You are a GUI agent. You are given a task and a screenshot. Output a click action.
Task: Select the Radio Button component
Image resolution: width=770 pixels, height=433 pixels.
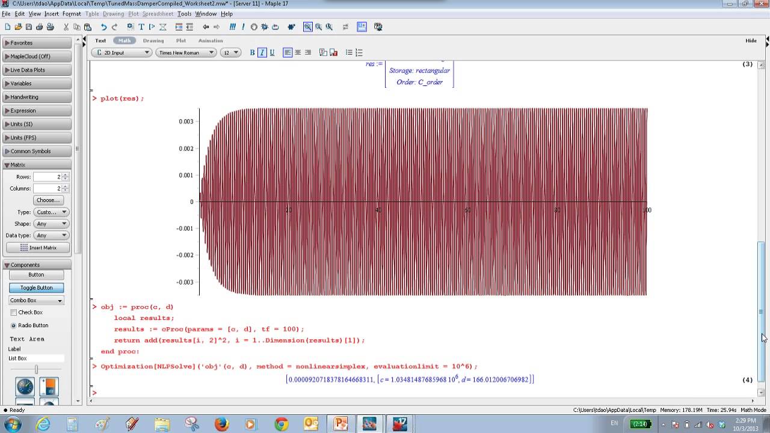click(x=13, y=325)
